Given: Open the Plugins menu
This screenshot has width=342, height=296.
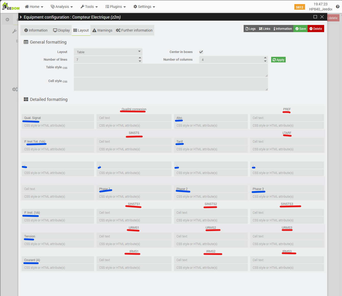Looking at the screenshot, I should (x=116, y=7).
